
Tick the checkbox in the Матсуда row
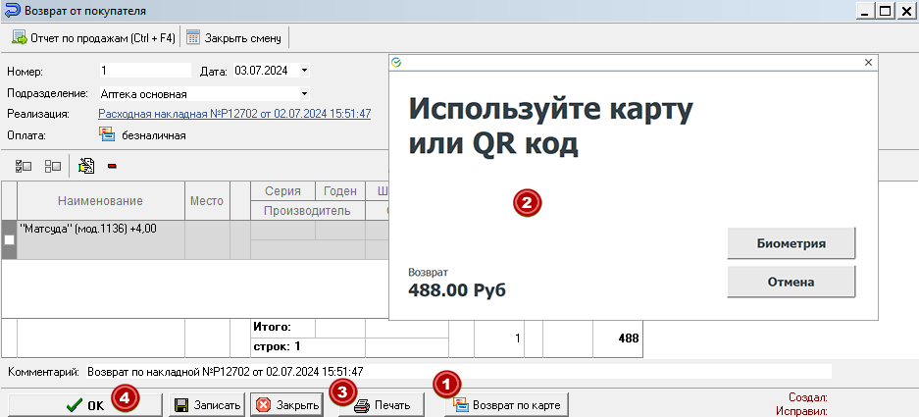9,239
